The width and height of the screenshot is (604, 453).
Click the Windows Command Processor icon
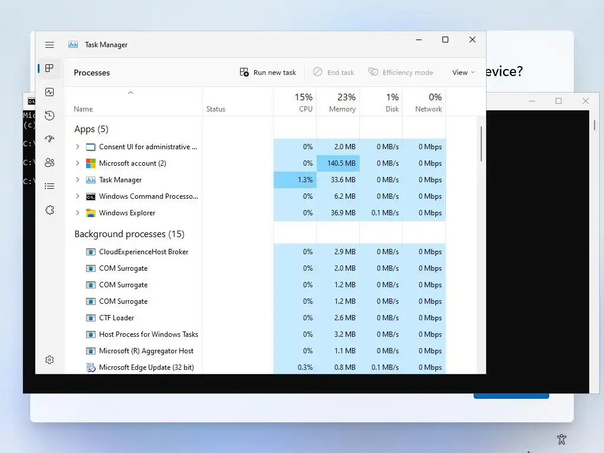pyautogui.click(x=90, y=196)
